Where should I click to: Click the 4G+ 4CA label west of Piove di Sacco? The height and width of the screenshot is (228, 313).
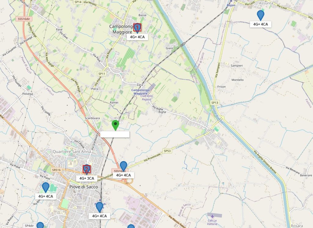pyautogui.click(x=46, y=196)
